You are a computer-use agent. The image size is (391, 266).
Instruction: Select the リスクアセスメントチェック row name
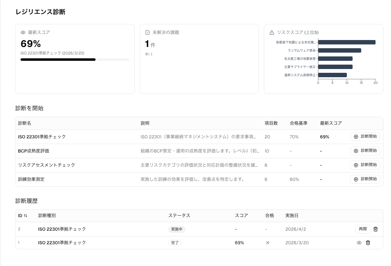coord(47,165)
